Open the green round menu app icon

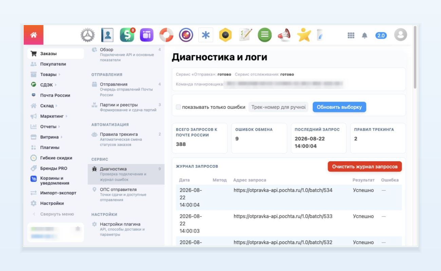pos(265,35)
